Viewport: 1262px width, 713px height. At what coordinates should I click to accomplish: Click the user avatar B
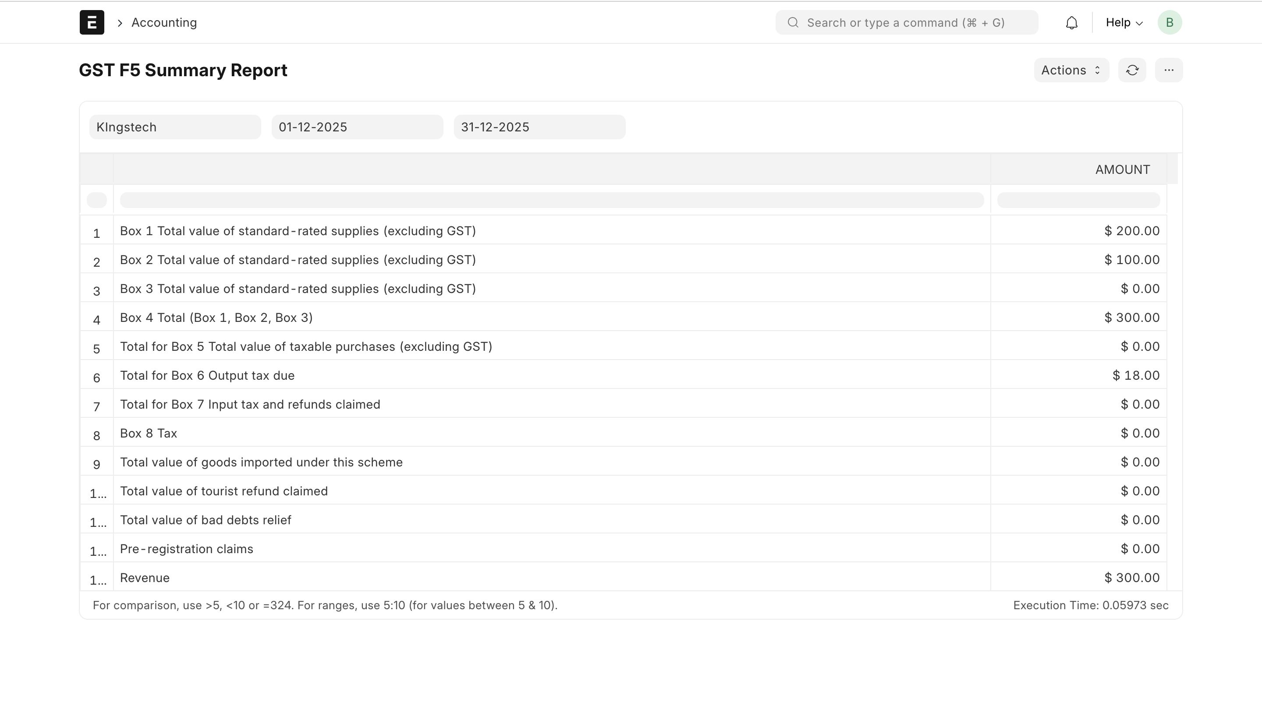coord(1170,22)
